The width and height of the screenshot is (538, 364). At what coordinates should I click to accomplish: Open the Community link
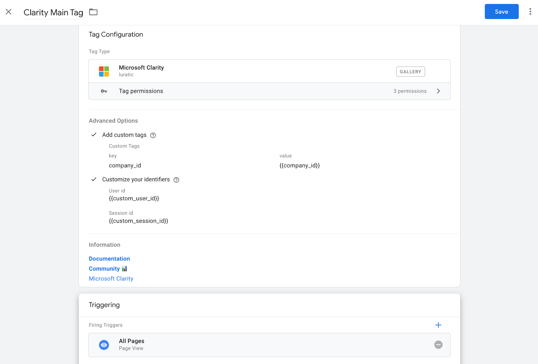pyautogui.click(x=104, y=269)
